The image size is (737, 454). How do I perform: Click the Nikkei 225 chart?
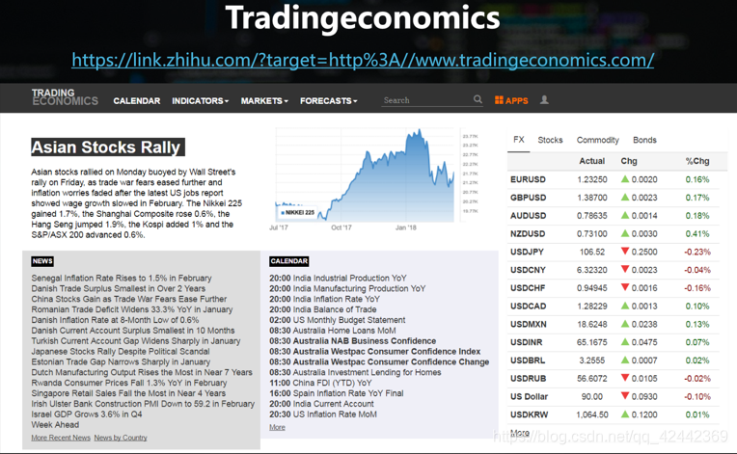point(365,176)
